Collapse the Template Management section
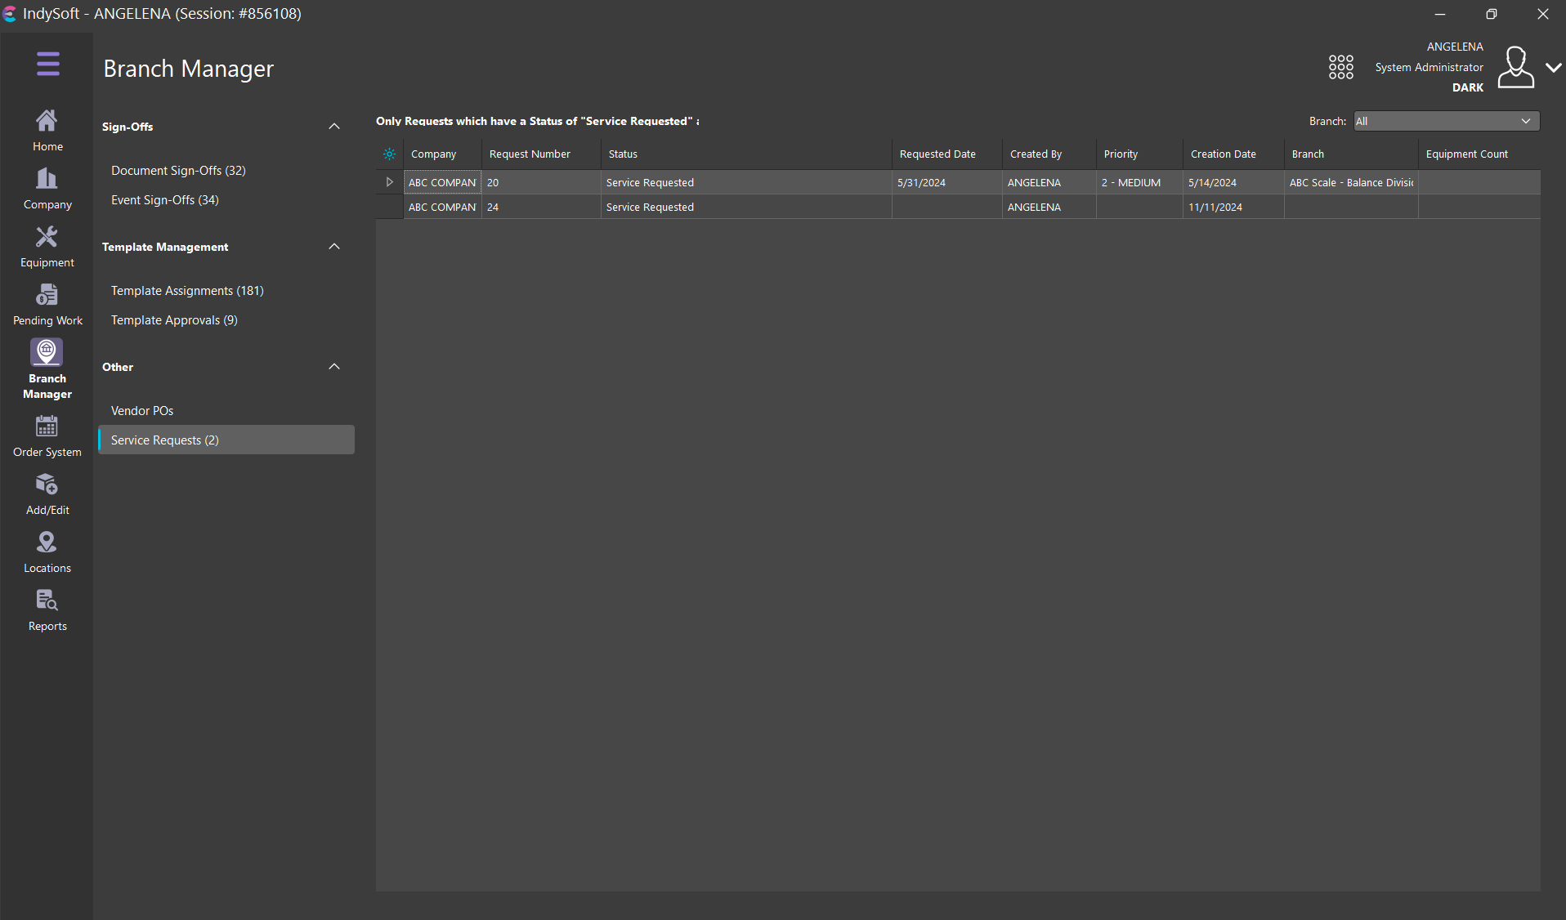 click(x=333, y=247)
